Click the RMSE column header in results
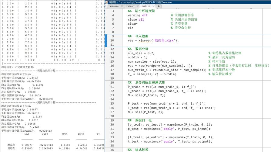This screenshot has height=152, width=271. (x=81, y=134)
